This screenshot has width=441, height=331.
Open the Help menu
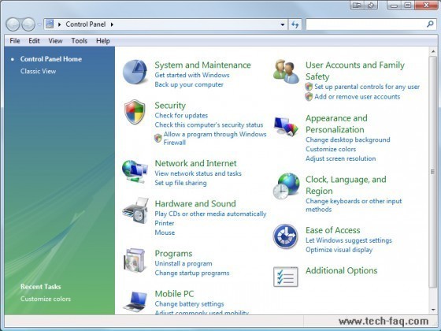[x=103, y=41]
